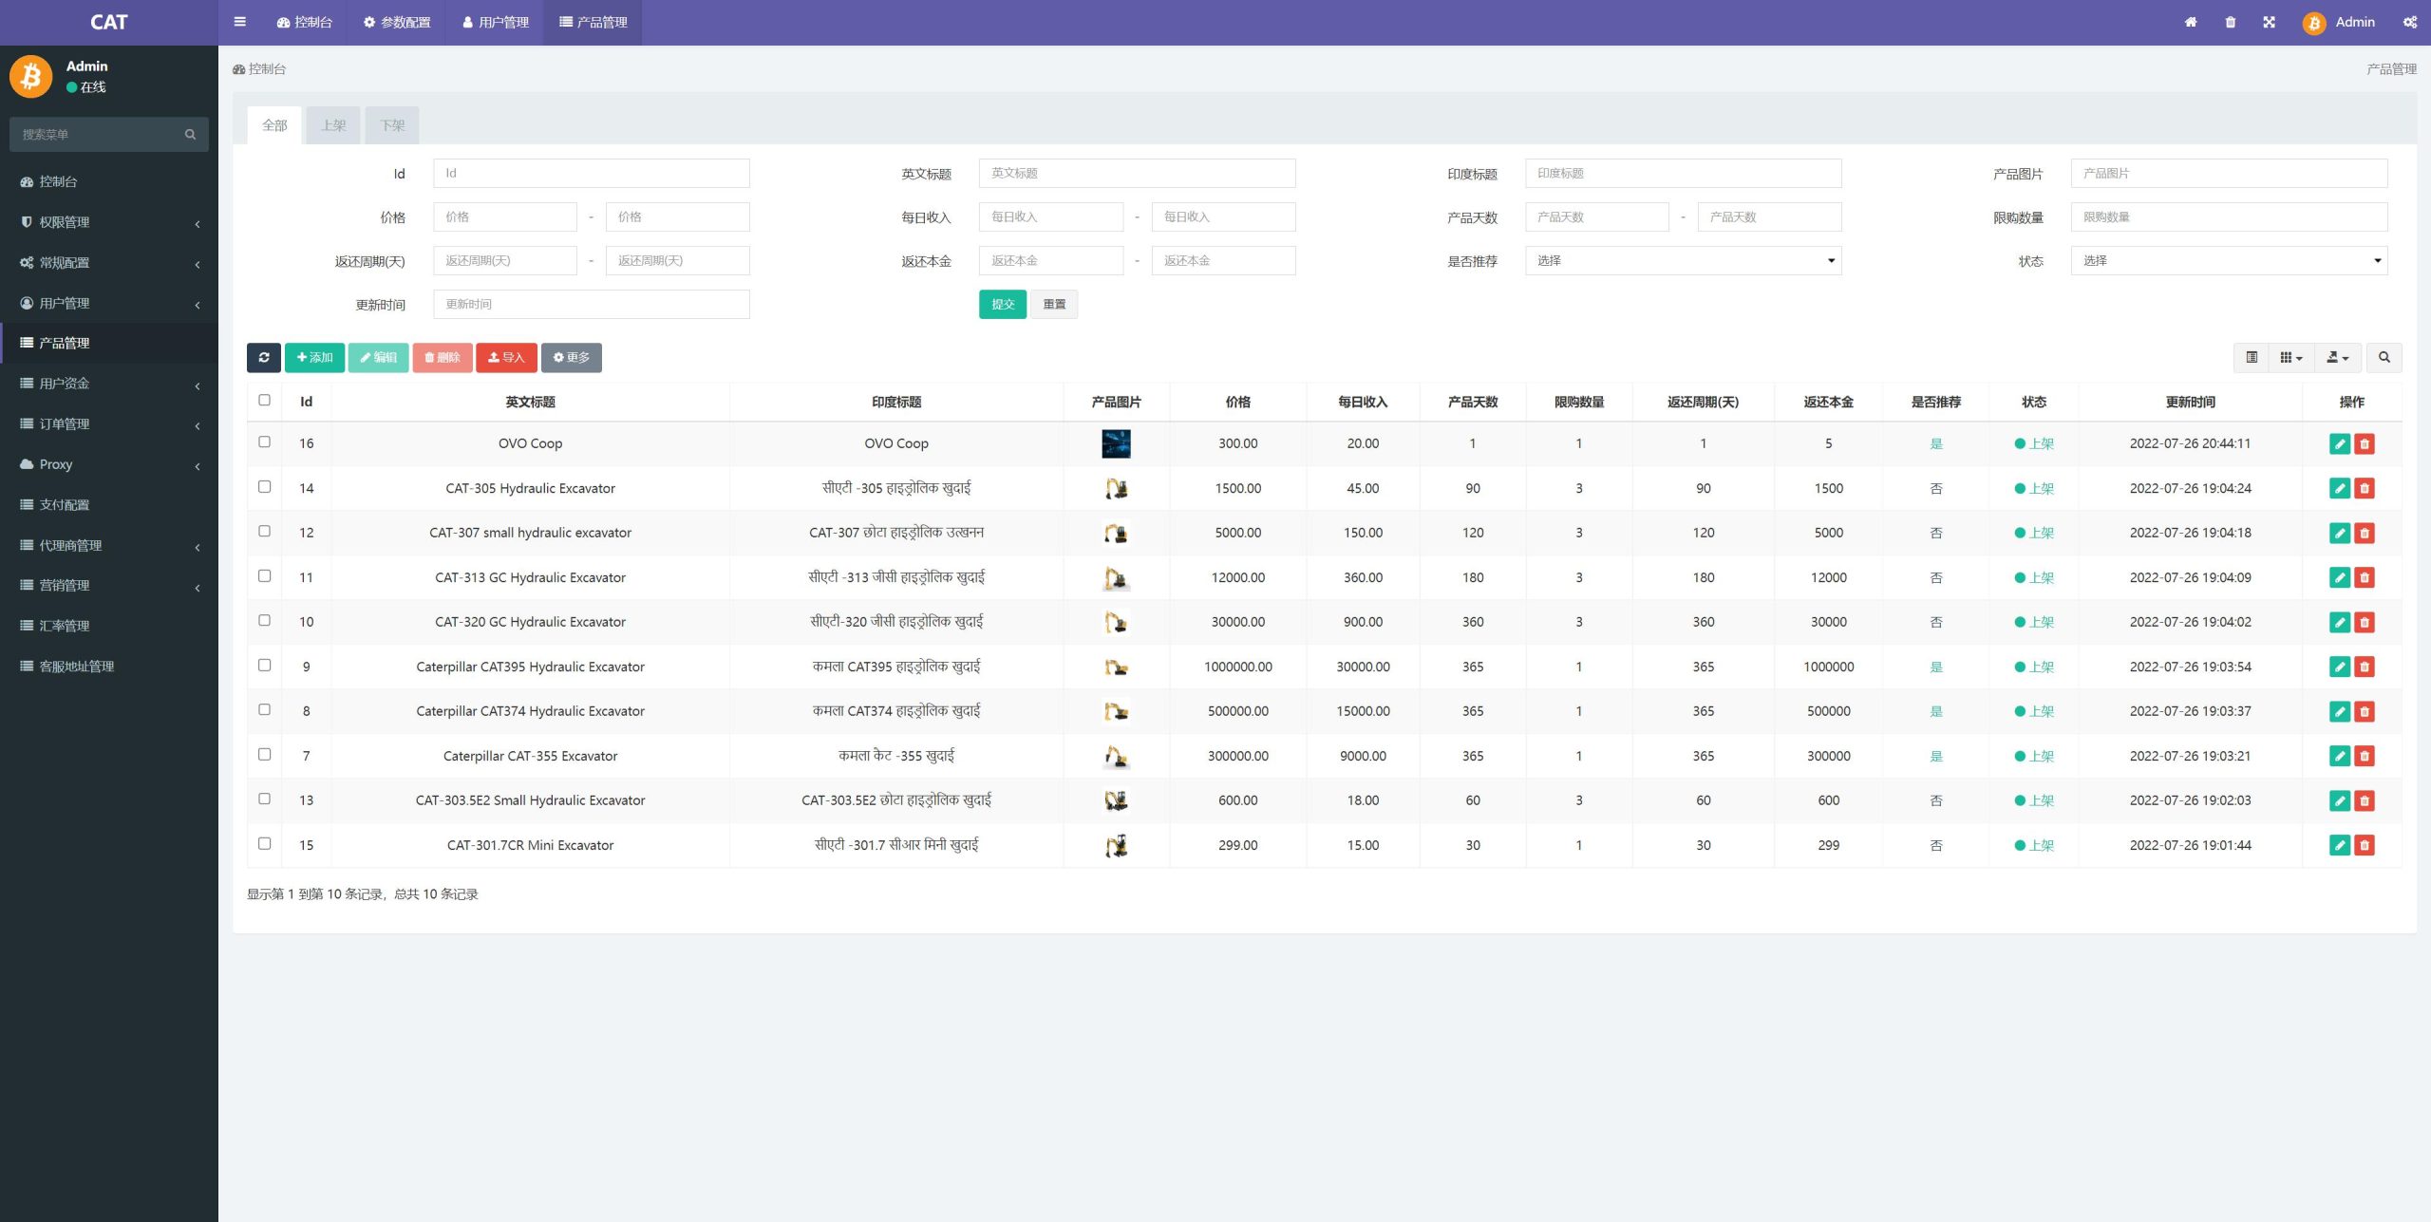The width and height of the screenshot is (2431, 1222).
Task: Click the refresh/reload icon button
Action: 262,357
